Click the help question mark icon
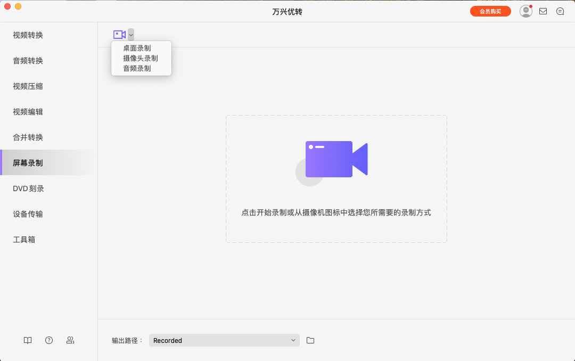The width and height of the screenshot is (575, 361). click(x=48, y=340)
